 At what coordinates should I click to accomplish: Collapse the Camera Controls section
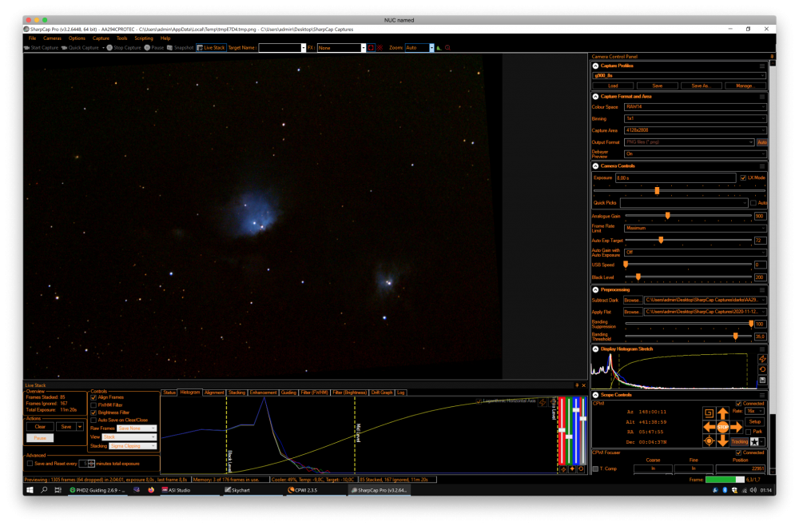[595, 165]
